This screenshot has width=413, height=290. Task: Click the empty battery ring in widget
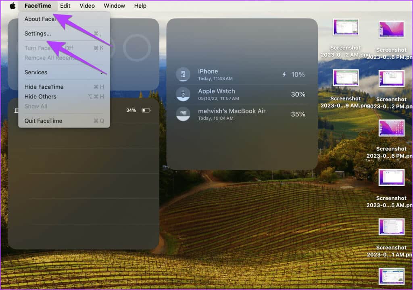(x=137, y=48)
